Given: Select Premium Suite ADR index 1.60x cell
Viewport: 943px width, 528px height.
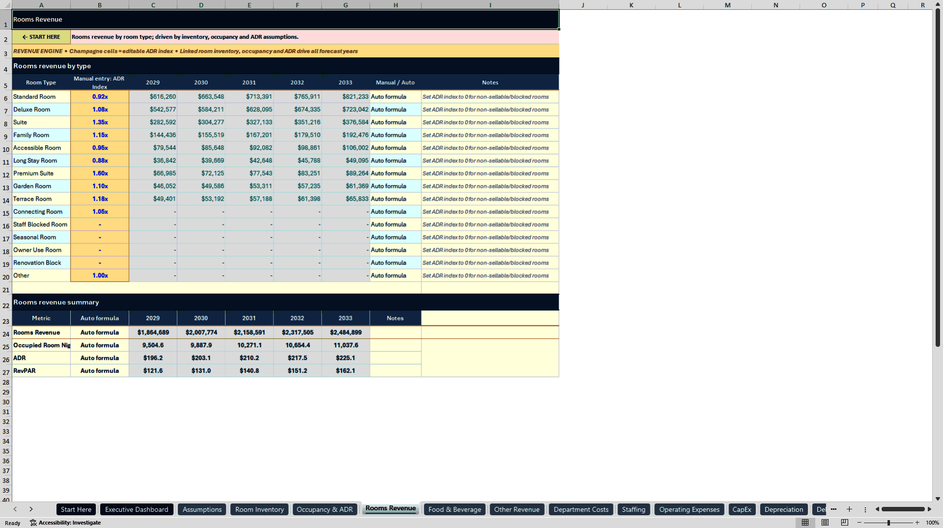Looking at the screenshot, I should (100, 173).
